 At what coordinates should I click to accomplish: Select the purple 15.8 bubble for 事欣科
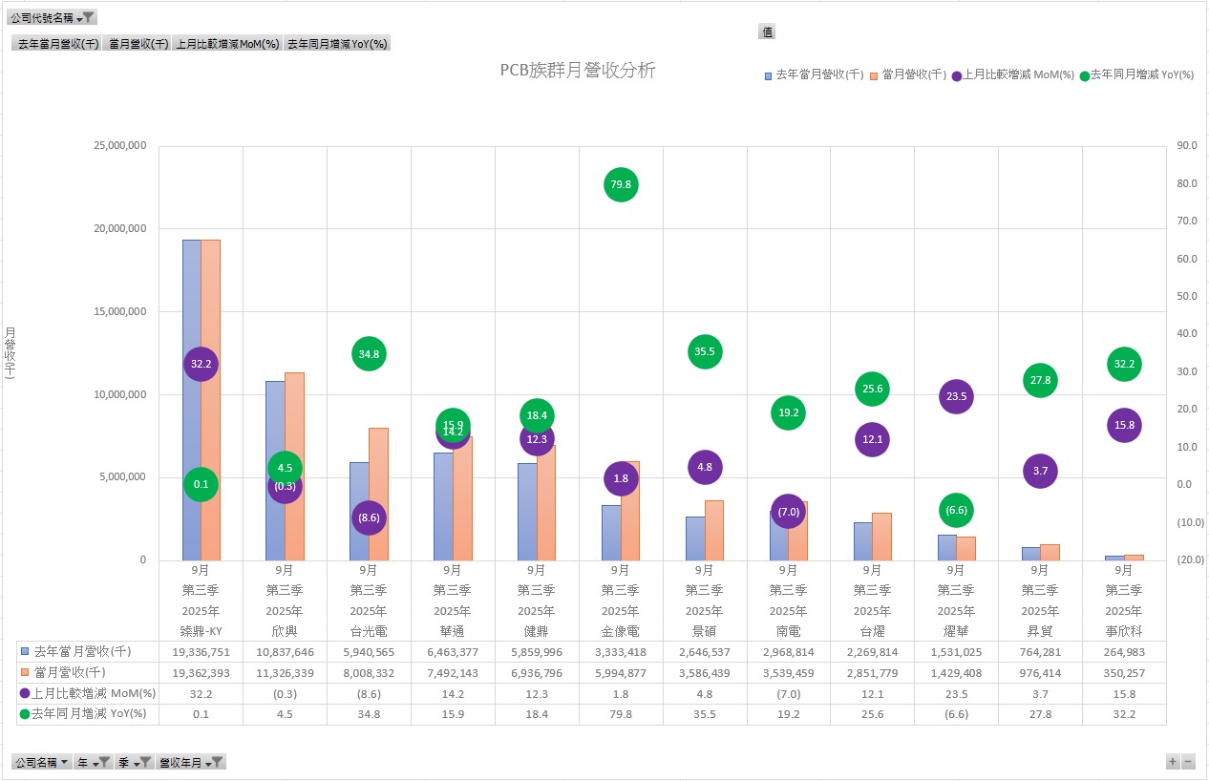[x=1124, y=425]
